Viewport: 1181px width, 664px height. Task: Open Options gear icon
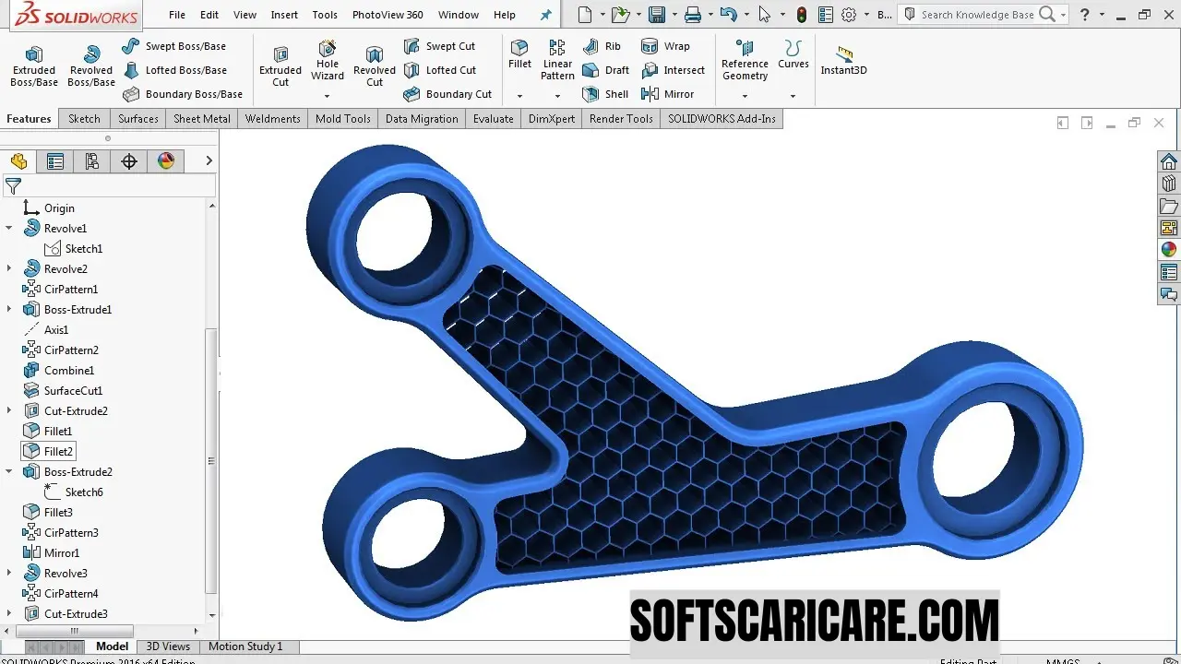pyautogui.click(x=849, y=15)
